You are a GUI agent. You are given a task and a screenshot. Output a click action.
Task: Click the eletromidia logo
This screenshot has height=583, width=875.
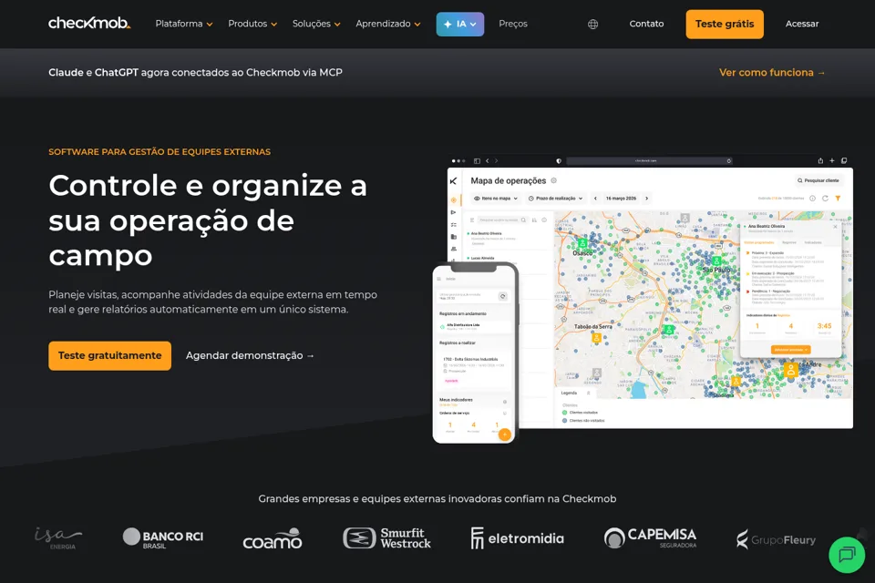(518, 538)
